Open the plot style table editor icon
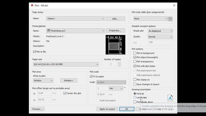206x116 pixels. pos(170,19)
